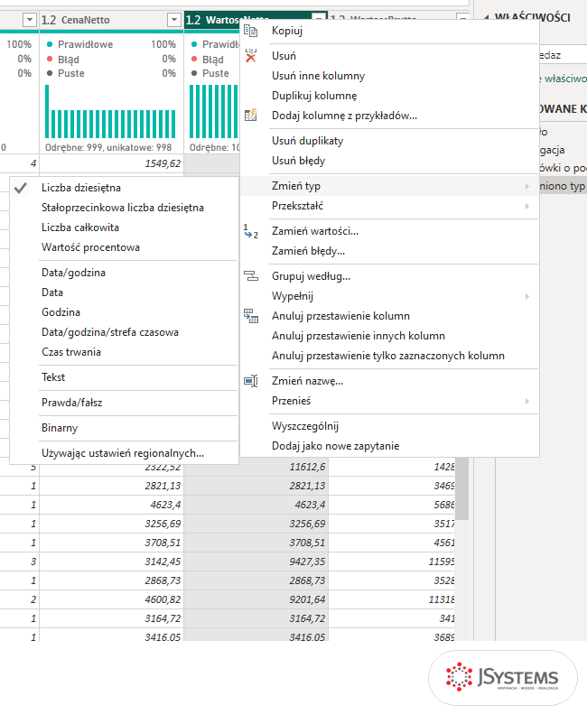Select Zamień błędy menu entry
Screen dimensions: 587x715
(x=389, y=251)
